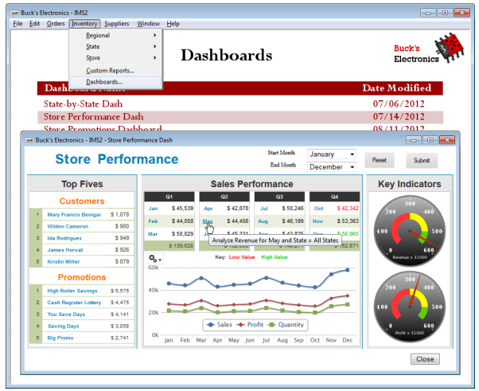Click the Apr month link

pos(208,209)
